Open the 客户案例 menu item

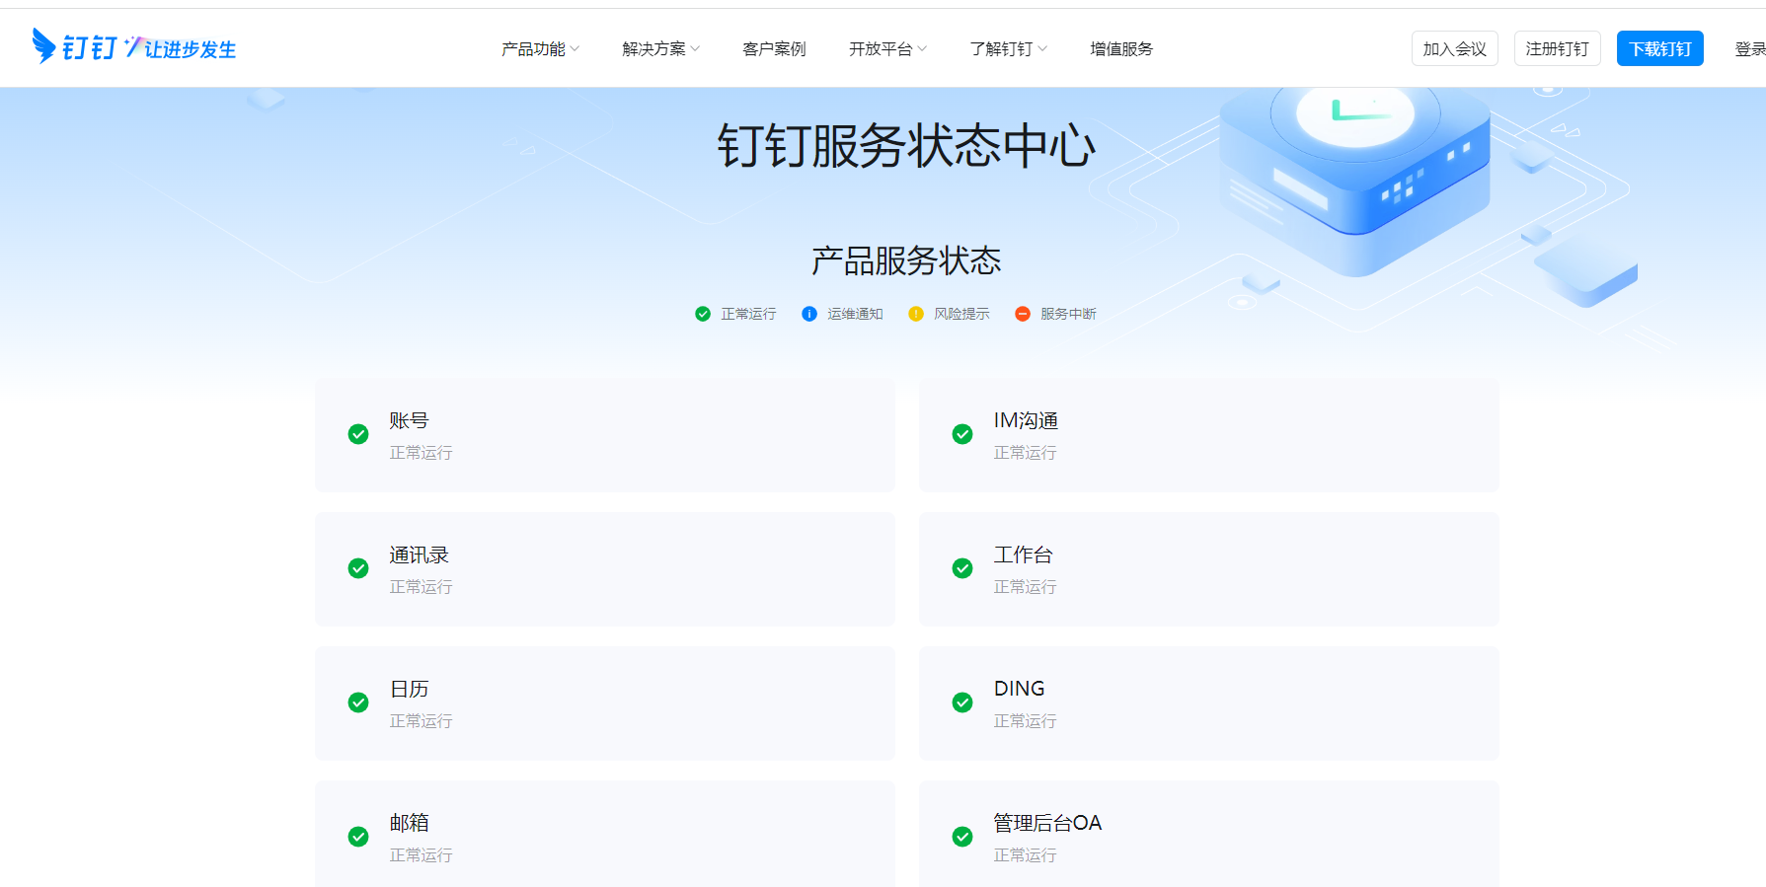(774, 48)
